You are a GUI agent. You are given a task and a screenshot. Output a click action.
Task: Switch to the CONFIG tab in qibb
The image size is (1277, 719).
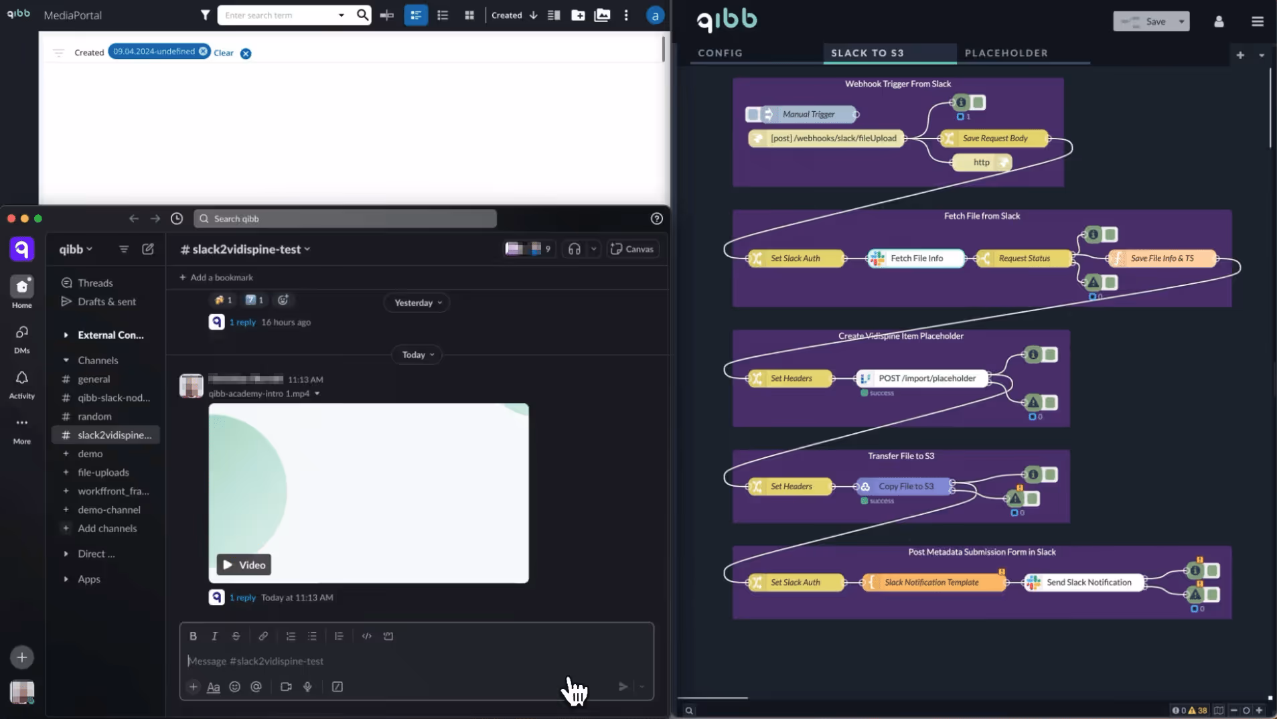pyautogui.click(x=720, y=53)
